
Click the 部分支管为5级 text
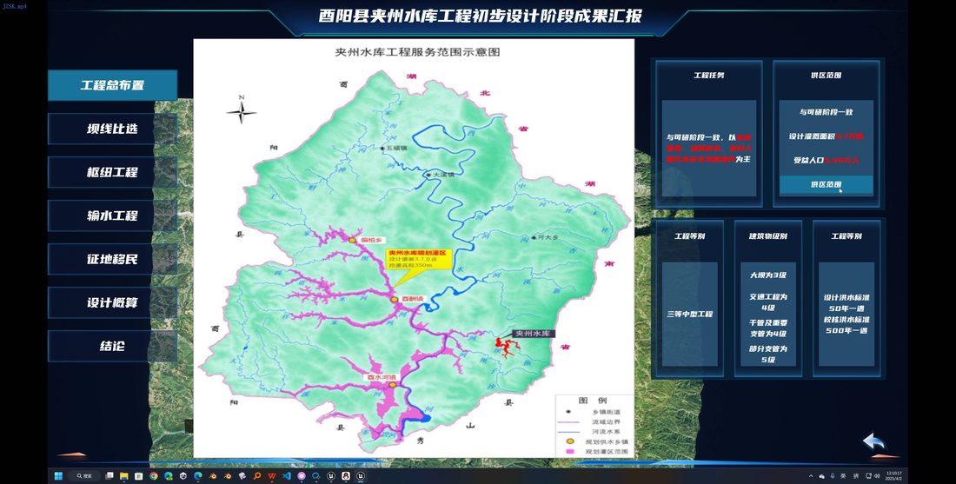[767, 355]
